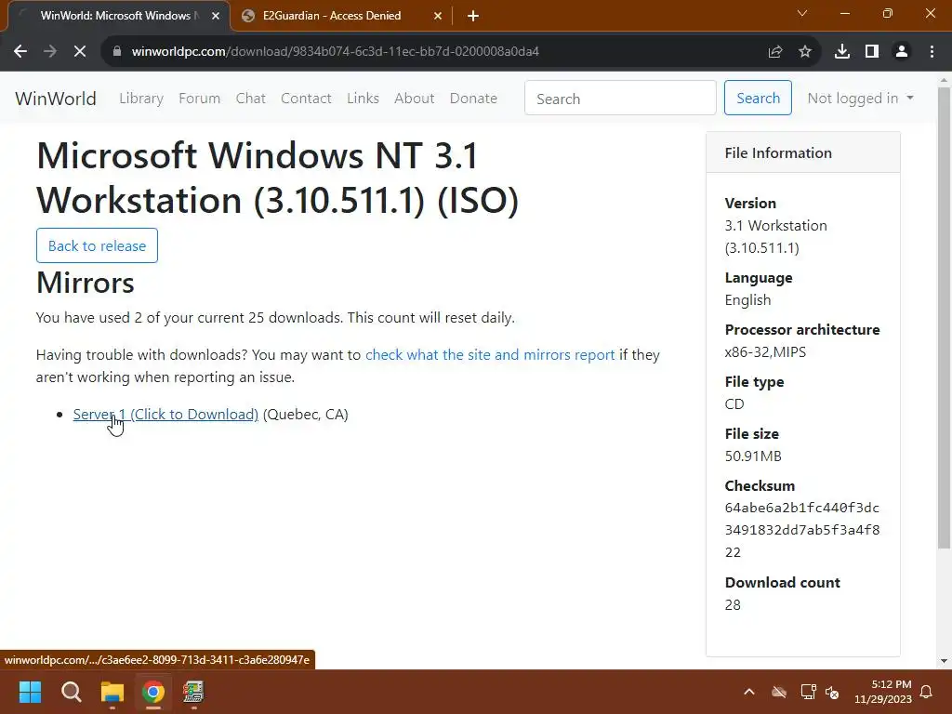This screenshot has height=714, width=952.
Task: Open the WinWorld home brand link
Action: (55, 99)
